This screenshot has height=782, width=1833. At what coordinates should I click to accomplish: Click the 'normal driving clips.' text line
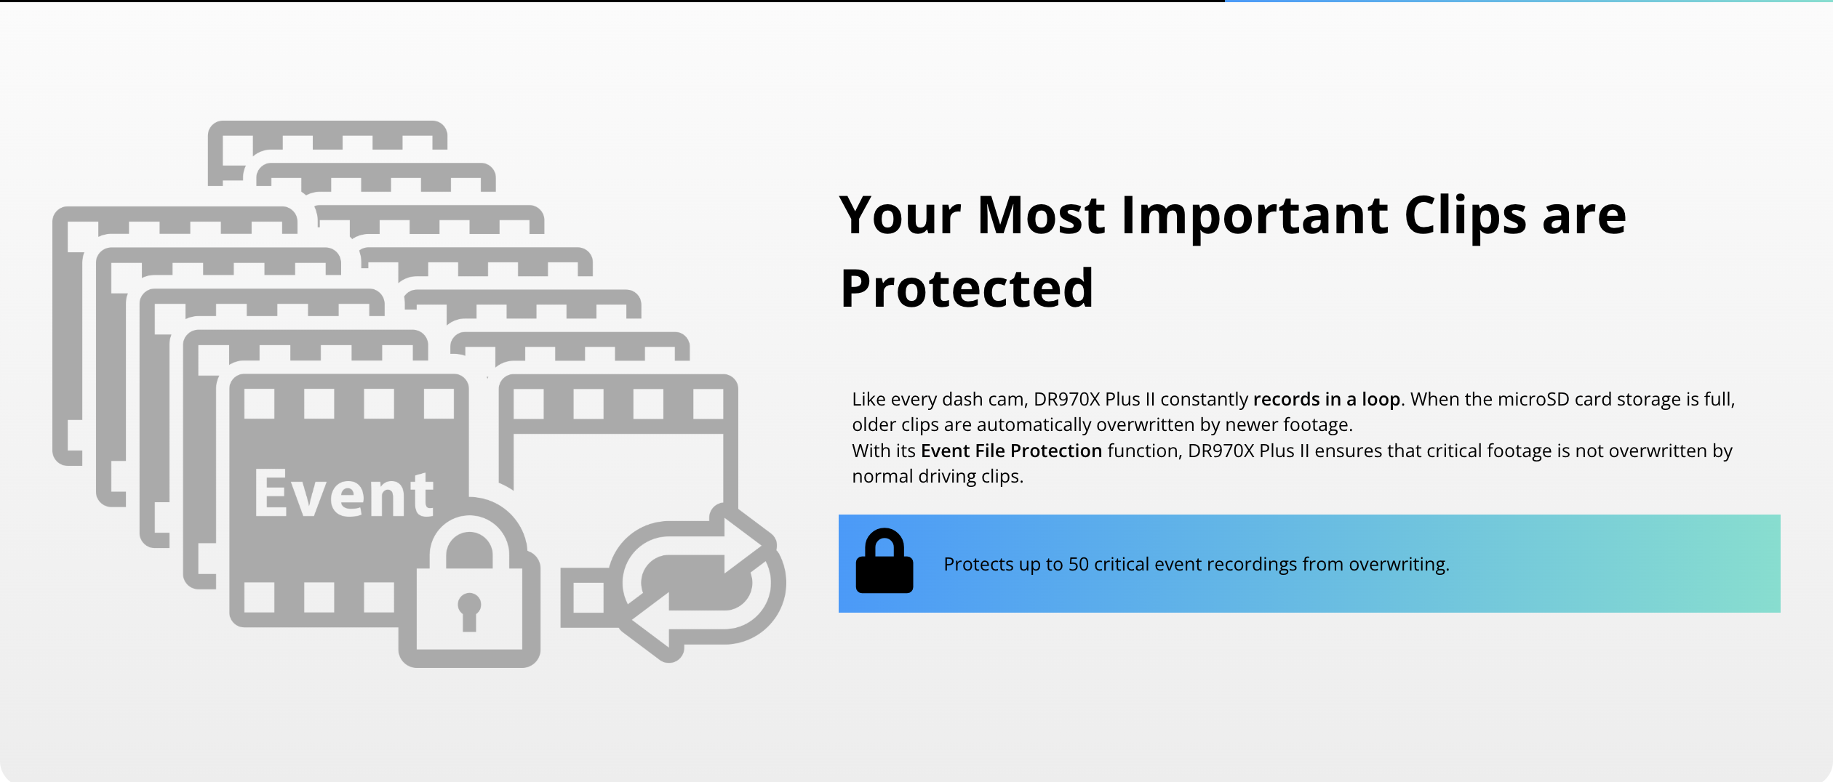938,476
